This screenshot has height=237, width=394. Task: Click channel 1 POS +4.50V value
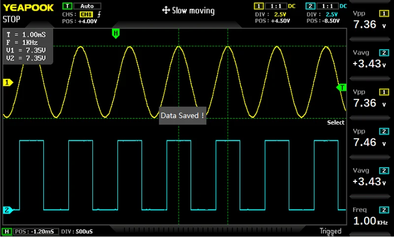[280, 21]
